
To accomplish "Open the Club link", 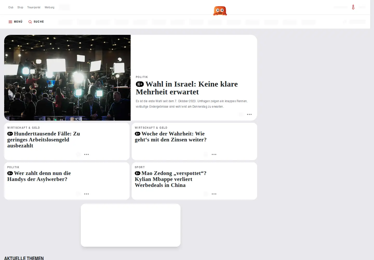I will coord(11,7).
